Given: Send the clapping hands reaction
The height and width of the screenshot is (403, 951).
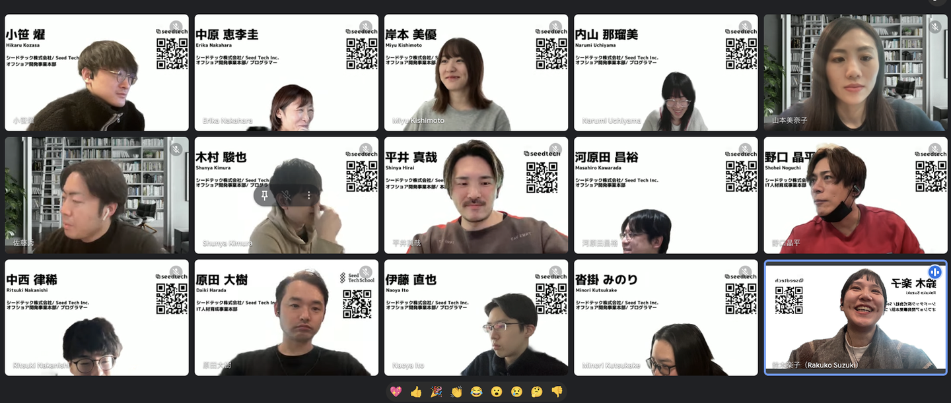Looking at the screenshot, I should pyautogui.click(x=456, y=392).
